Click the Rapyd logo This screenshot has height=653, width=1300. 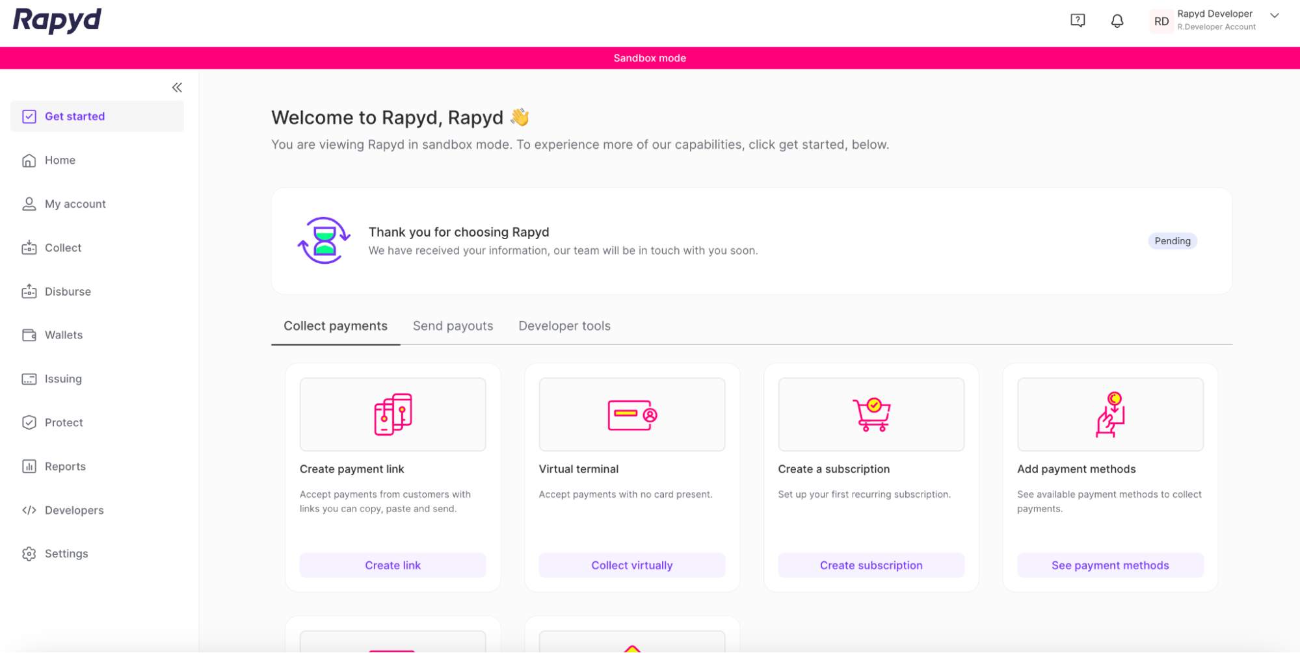point(57,20)
